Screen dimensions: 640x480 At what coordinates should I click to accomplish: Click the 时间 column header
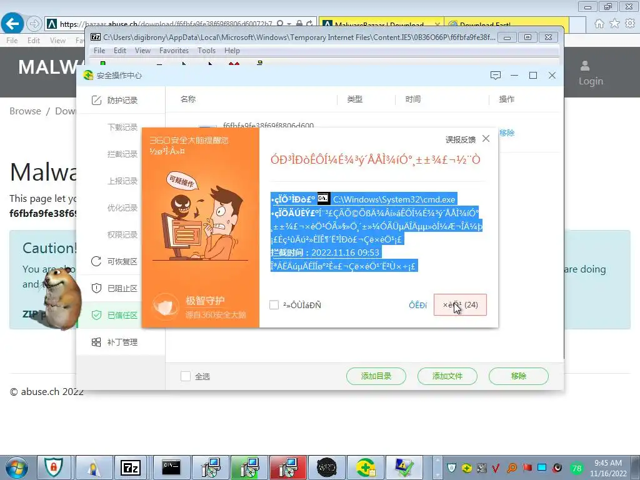coord(413,99)
